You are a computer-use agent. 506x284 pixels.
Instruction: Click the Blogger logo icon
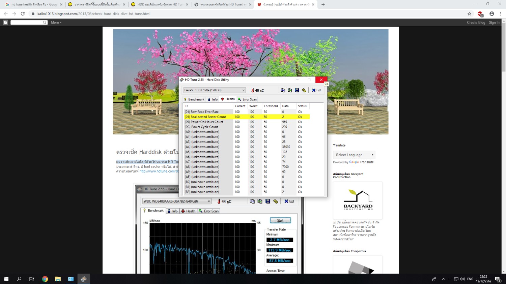point(5,23)
